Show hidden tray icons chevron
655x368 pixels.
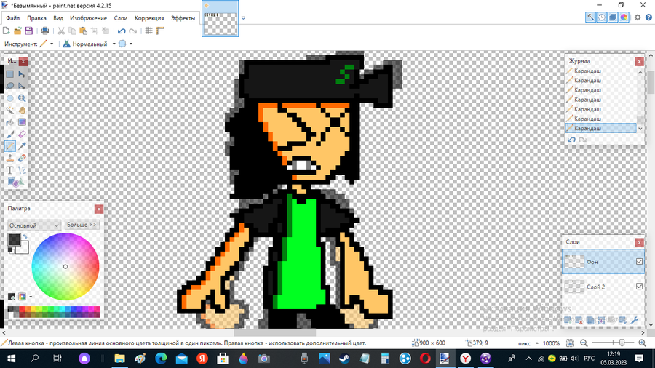pyautogui.click(x=528, y=359)
